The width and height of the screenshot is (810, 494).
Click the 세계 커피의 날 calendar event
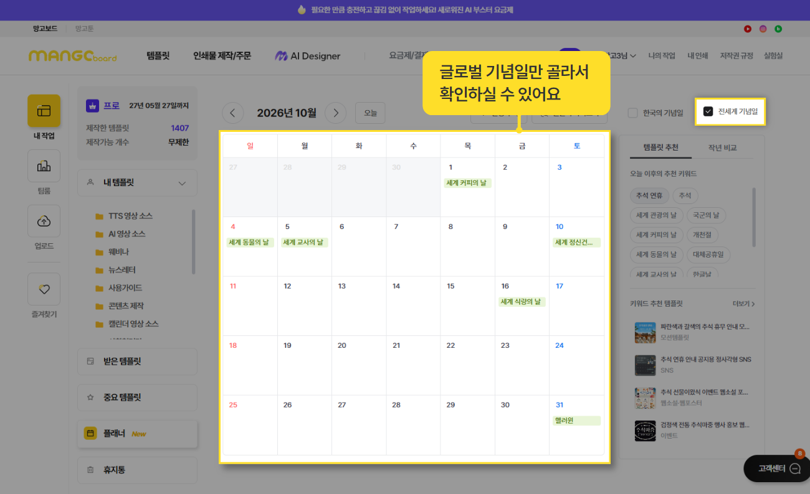tap(467, 183)
